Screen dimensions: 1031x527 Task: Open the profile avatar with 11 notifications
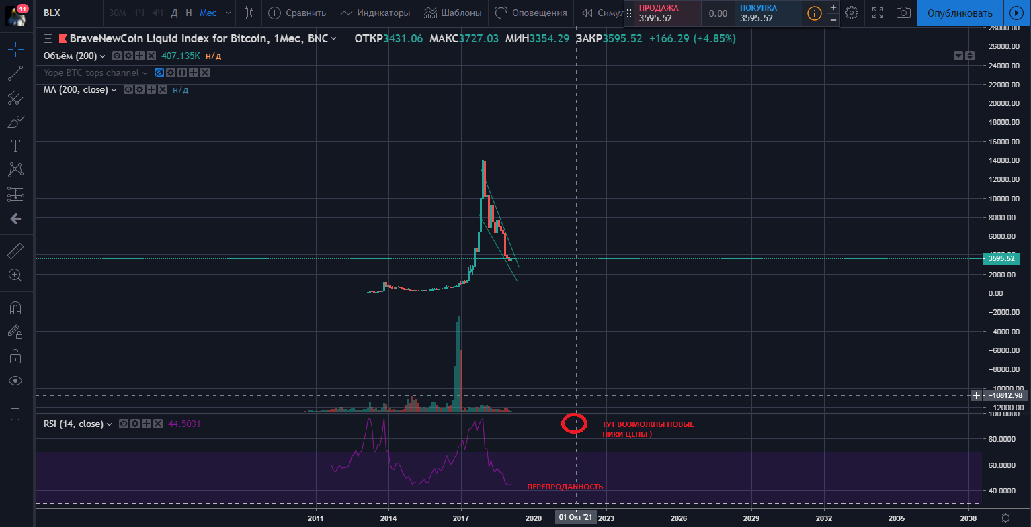pos(16,13)
